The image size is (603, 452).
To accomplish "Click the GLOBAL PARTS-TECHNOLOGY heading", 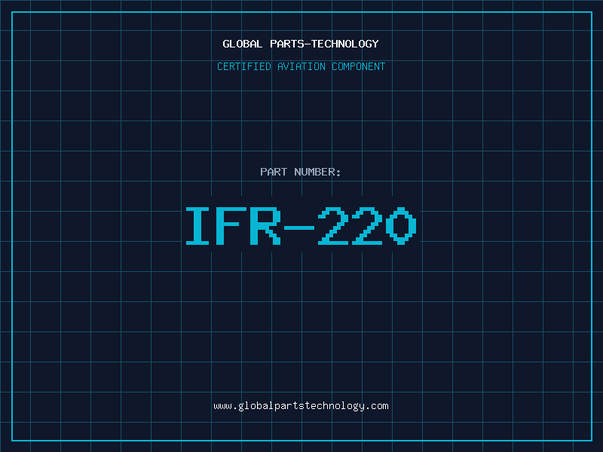I will 301,44.
